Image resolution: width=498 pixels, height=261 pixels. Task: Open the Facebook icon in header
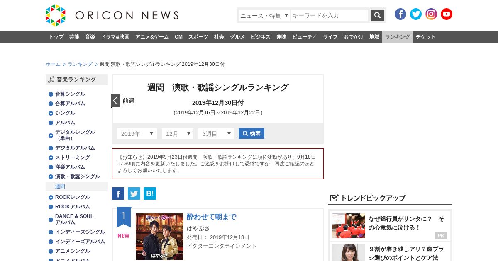pyautogui.click(x=400, y=14)
